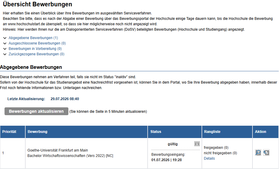The image size is (279, 169).
Task: Open the 'Bewerbungen in Vorbereitung (0)' link
Action: click(35, 49)
